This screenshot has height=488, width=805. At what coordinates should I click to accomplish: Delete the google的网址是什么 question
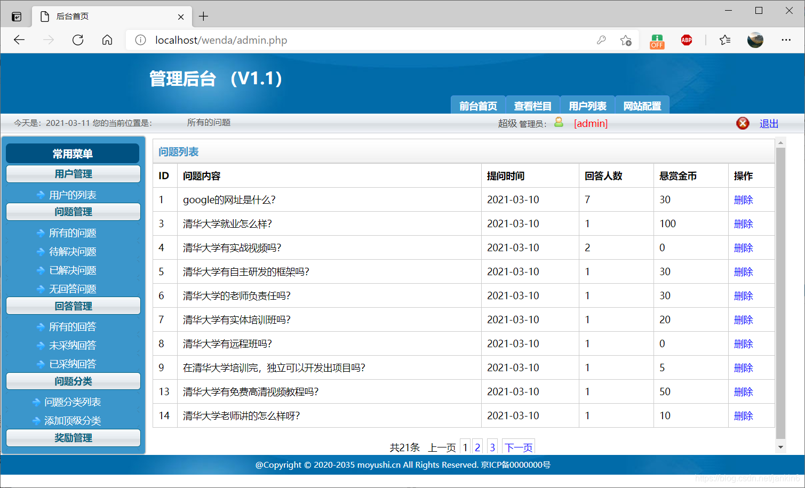[x=743, y=200]
